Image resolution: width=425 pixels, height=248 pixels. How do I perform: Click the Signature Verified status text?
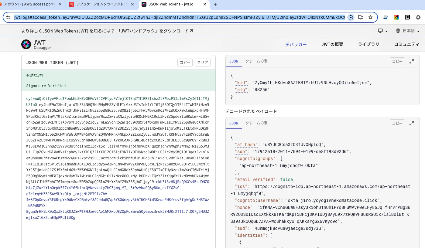coord(46,86)
